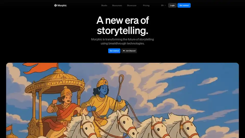Image resolution: width=245 pixels, height=138 pixels.
Task: Click the Discord icon in Join Discord
Action: pos(124,51)
